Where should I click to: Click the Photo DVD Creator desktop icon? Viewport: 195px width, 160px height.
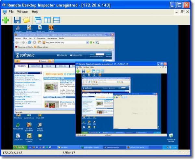tap(29, 138)
